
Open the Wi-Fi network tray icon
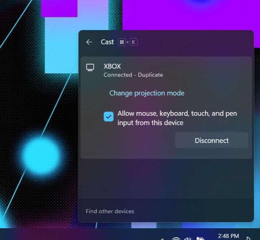[x=176, y=239]
